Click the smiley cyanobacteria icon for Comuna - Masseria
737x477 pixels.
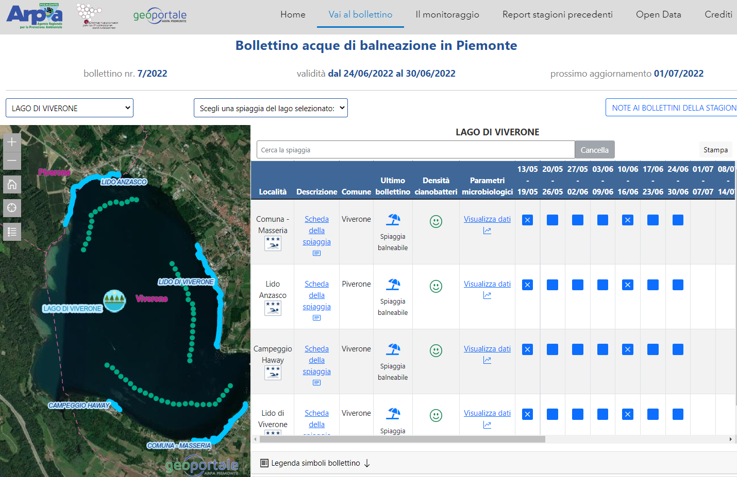[x=436, y=221]
